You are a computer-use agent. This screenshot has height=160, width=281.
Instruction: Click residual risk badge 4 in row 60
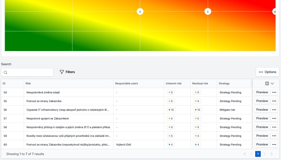coord(197,145)
